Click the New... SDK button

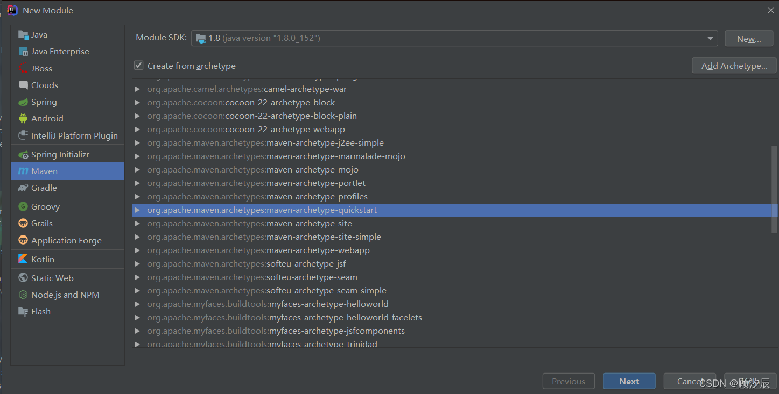tap(749, 39)
